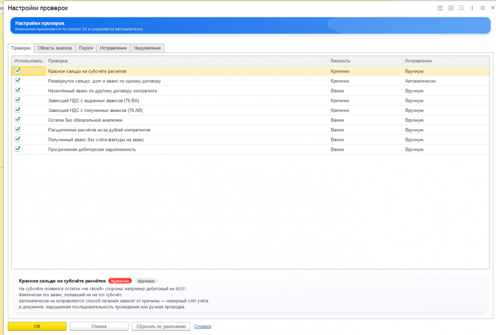Select 'Расщепление расчётов из-за дублей контрагентов'
Viewport: 496px width, 335px height.
(x=99, y=130)
